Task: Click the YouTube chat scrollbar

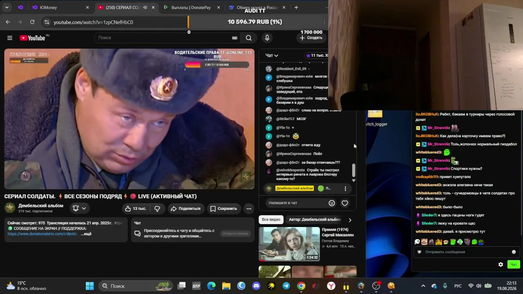Action: coord(354,170)
